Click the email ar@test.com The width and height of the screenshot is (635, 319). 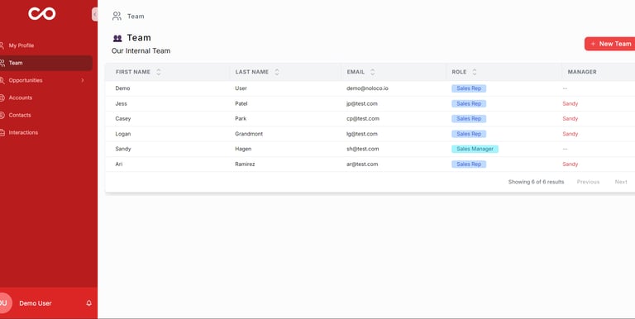coord(362,164)
